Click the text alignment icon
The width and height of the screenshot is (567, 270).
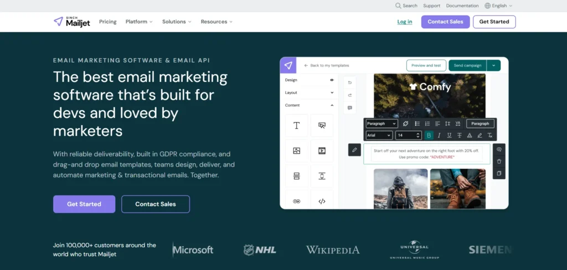point(437,123)
